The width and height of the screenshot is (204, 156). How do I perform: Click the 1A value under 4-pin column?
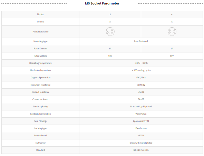pos(172,49)
